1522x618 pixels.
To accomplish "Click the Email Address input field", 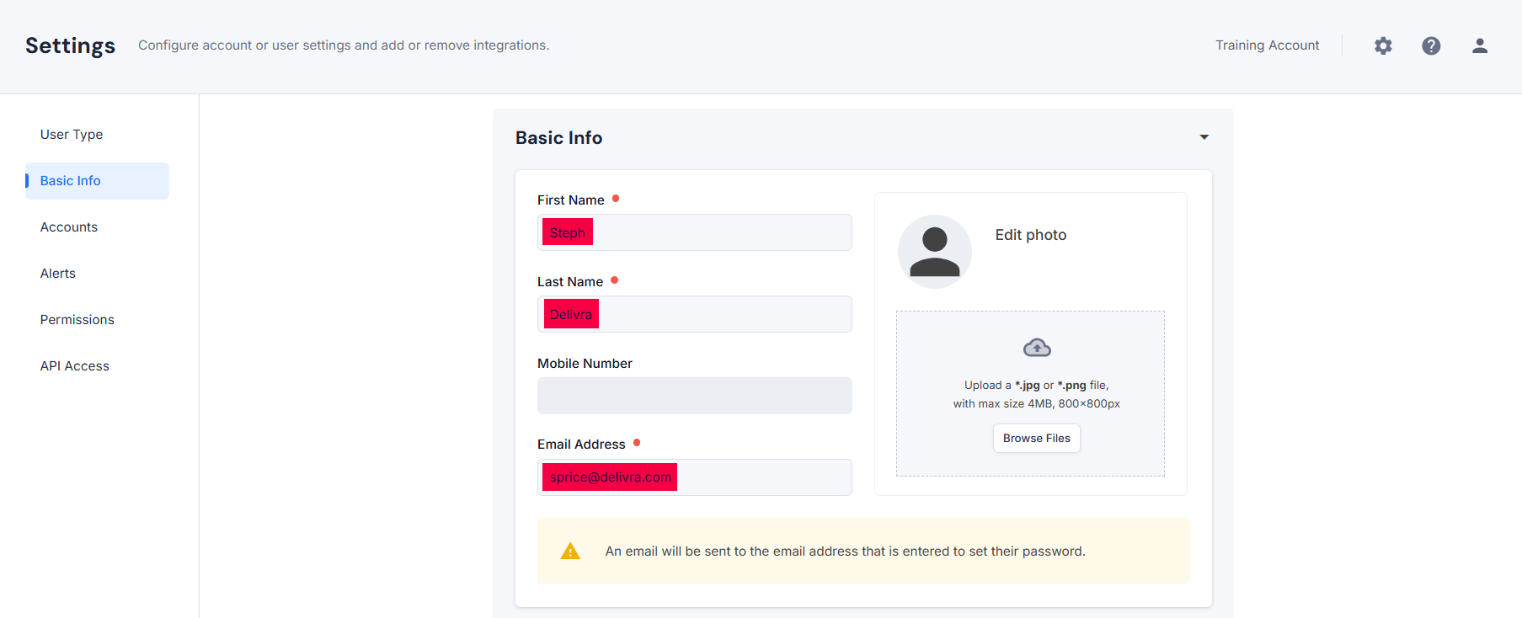I will point(695,477).
